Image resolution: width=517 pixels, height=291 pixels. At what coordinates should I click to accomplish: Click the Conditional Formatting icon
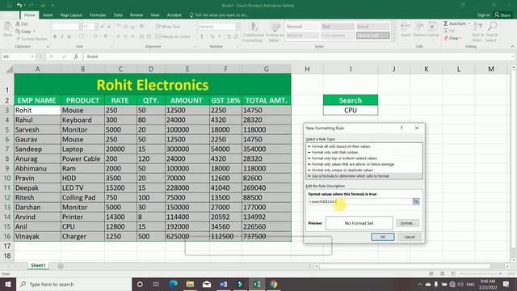pyautogui.click(x=253, y=27)
